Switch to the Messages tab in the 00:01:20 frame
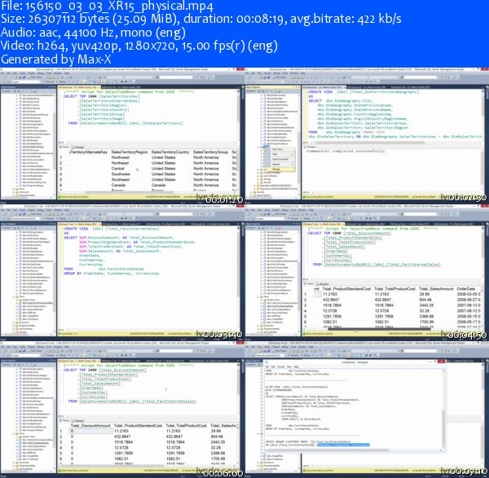 [78, 147]
